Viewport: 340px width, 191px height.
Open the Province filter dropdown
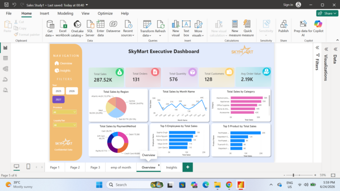tap(65, 112)
